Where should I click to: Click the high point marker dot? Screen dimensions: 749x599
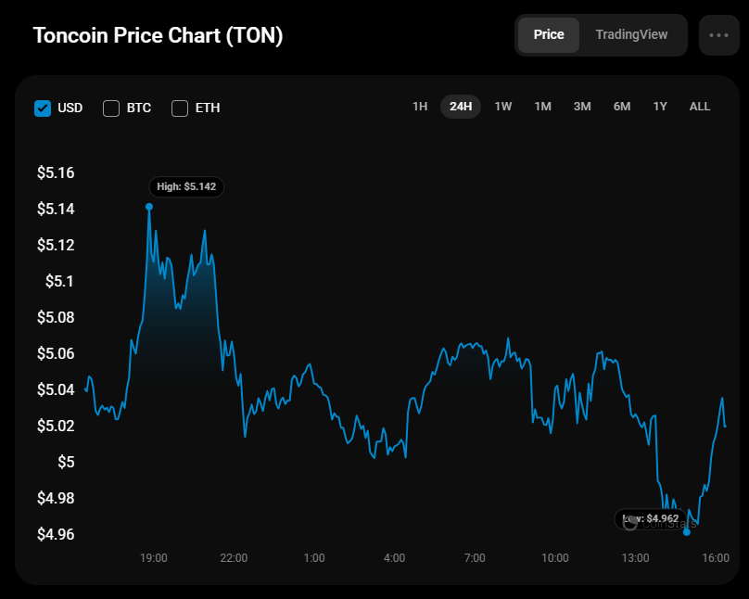click(x=149, y=207)
